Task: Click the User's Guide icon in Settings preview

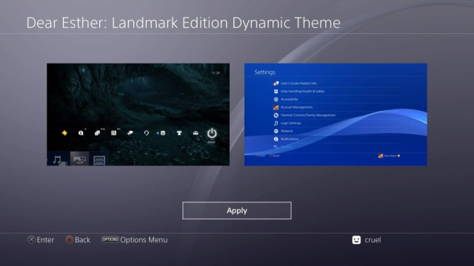Action: tap(276, 83)
